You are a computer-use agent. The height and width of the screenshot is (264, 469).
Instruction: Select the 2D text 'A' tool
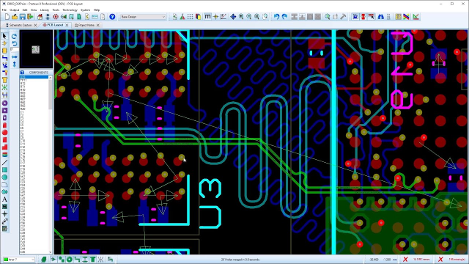(x=4, y=199)
